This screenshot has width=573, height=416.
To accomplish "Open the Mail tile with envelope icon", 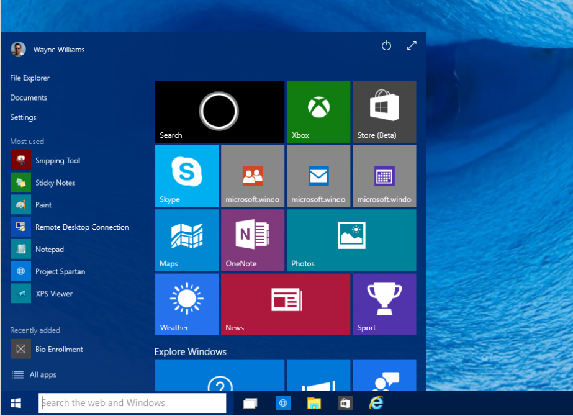I will pos(318,176).
